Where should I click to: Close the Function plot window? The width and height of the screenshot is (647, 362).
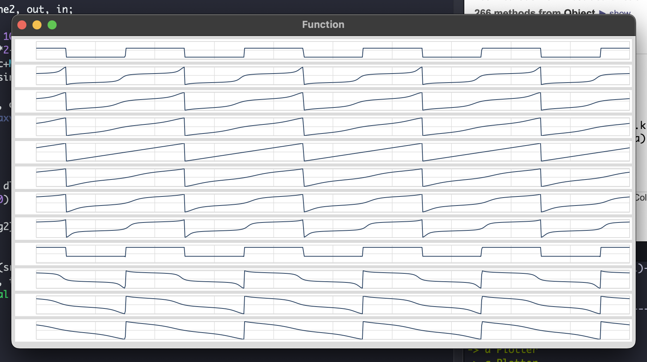22,25
